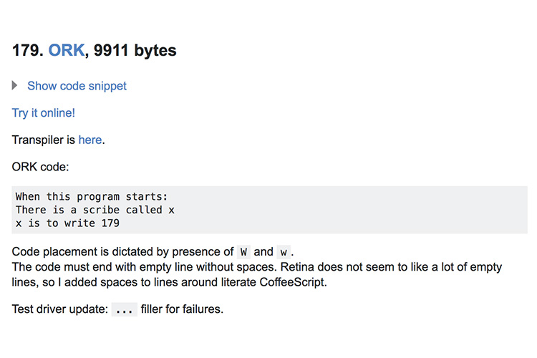The height and width of the screenshot is (358, 537).
Task: Click the "When this program starts:" code line
Action: coord(92,197)
